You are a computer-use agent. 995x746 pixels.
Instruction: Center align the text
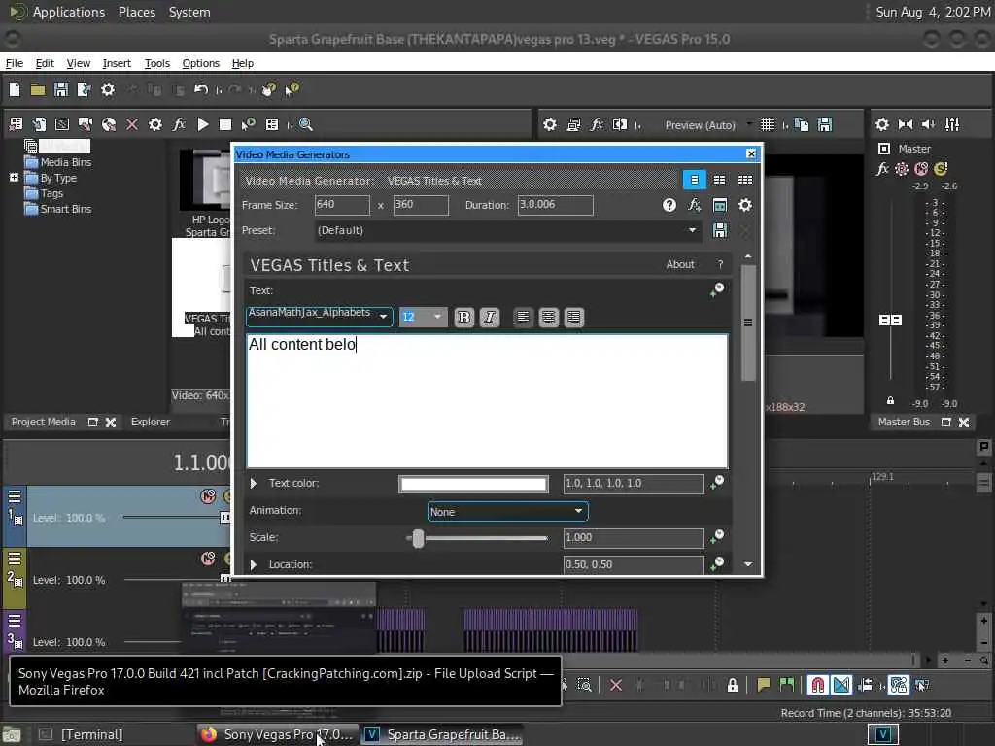(548, 318)
